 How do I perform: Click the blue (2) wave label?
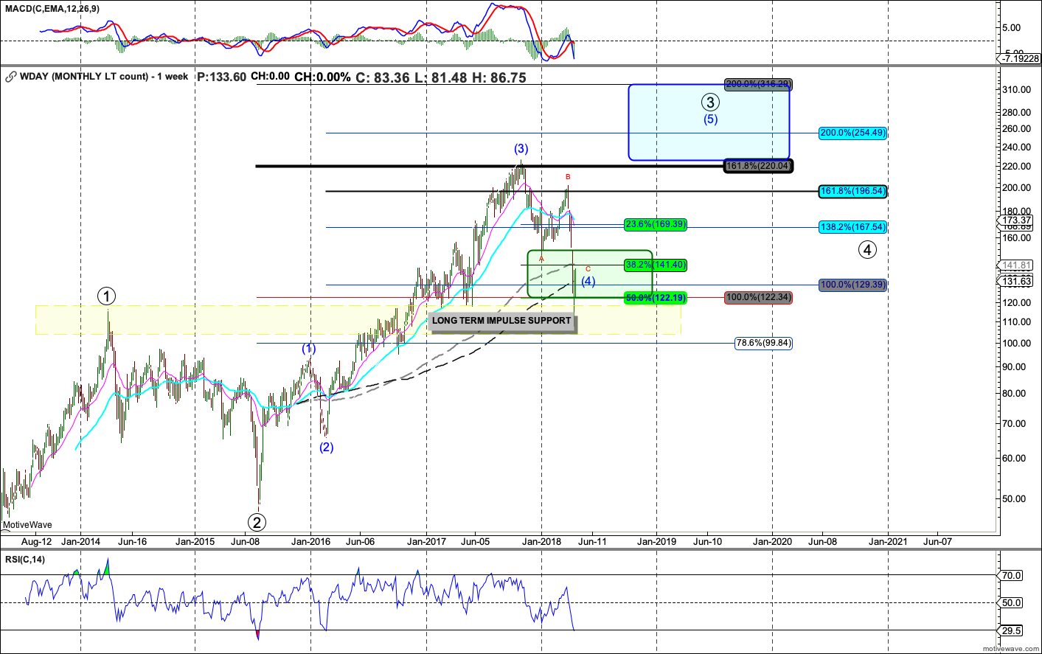point(326,447)
